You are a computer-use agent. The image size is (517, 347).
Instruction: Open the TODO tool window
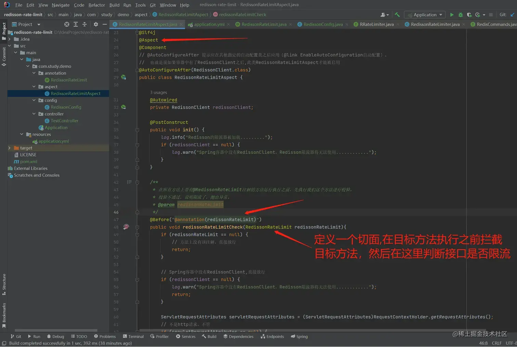(x=79, y=336)
